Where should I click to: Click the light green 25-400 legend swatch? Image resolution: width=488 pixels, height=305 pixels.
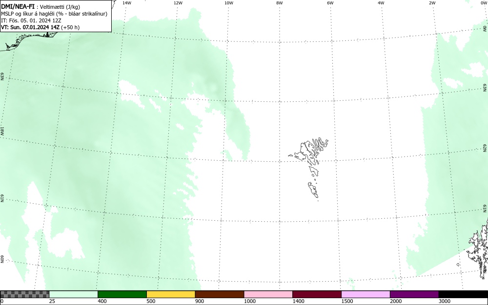pos(74,294)
